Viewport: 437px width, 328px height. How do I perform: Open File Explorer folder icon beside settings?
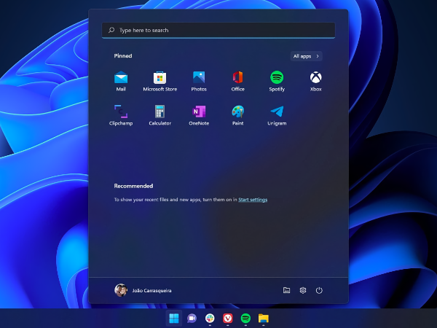click(286, 290)
